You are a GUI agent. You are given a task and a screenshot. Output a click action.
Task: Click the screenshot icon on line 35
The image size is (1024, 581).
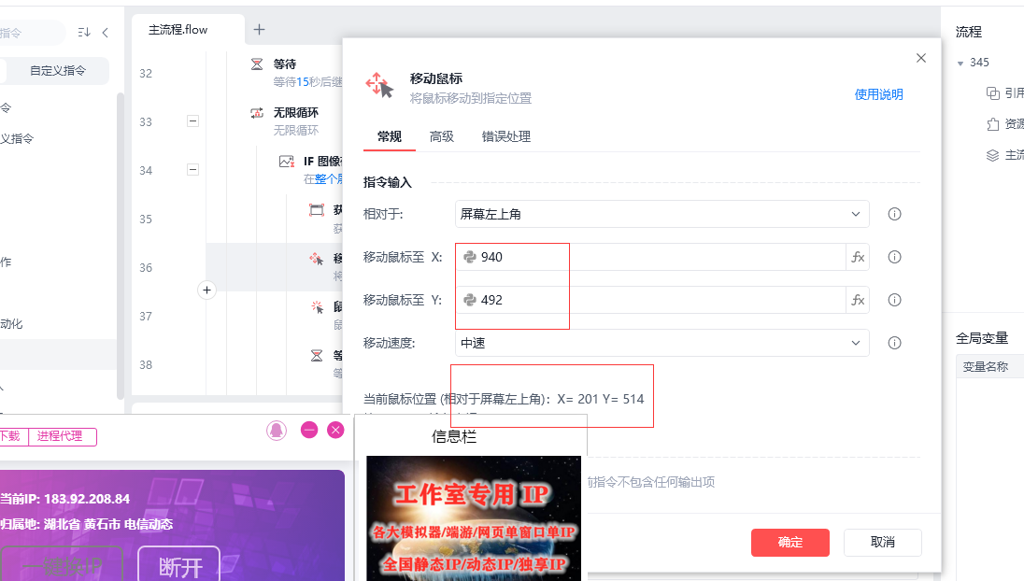[x=317, y=209]
